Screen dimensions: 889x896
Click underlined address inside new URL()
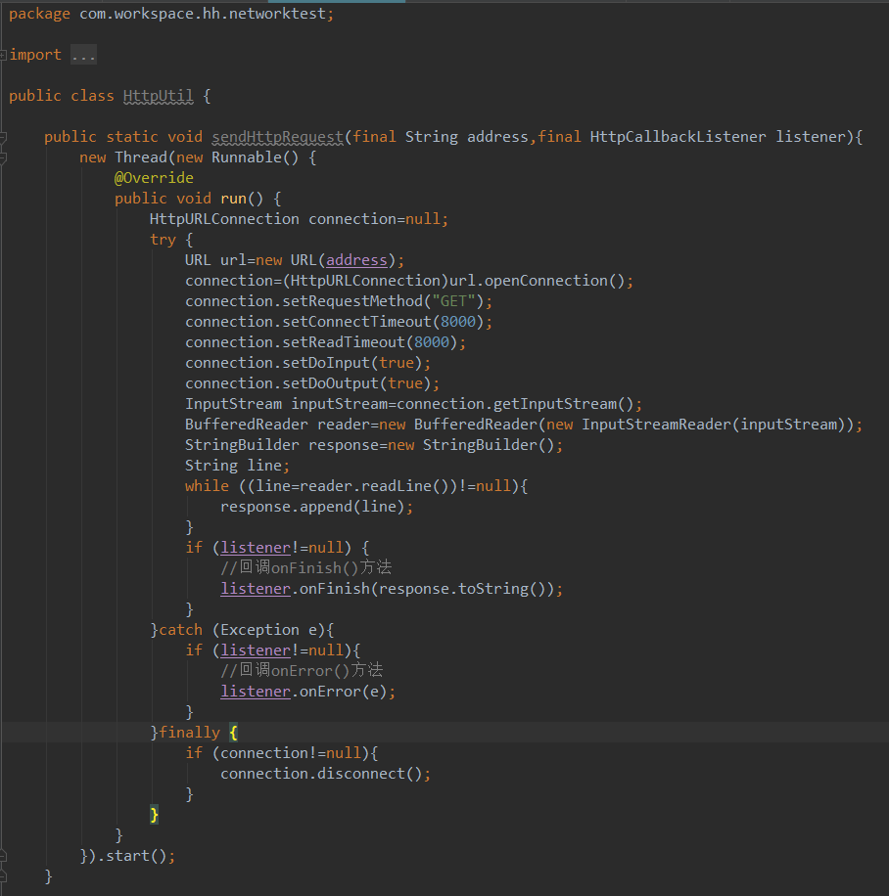click(356, 260)
